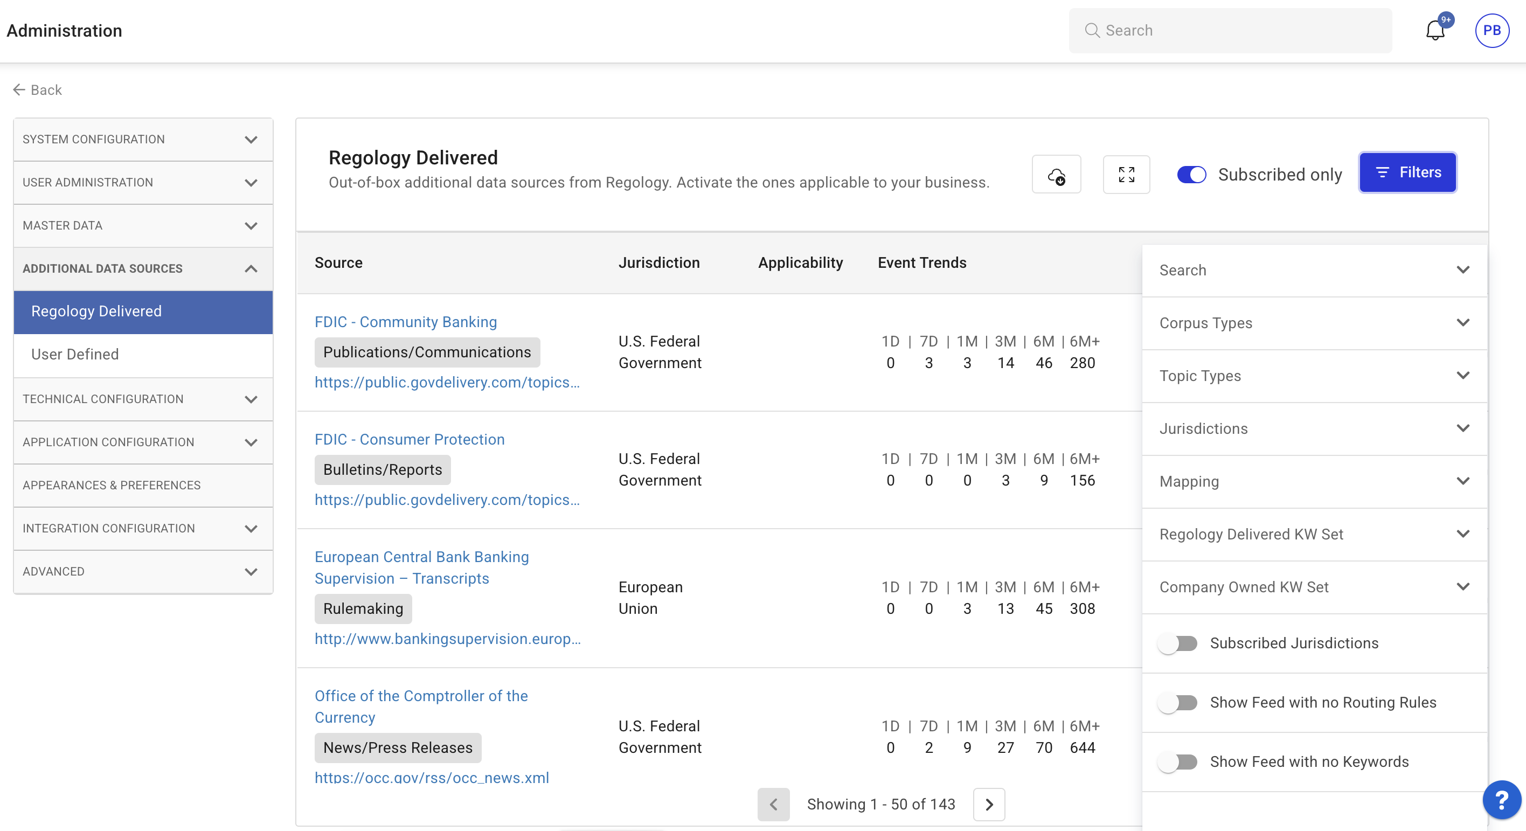Viewport: 1526px width, 831px height.
Task: Enable Show Feed with no Keywords
Action: [1178, 761]
